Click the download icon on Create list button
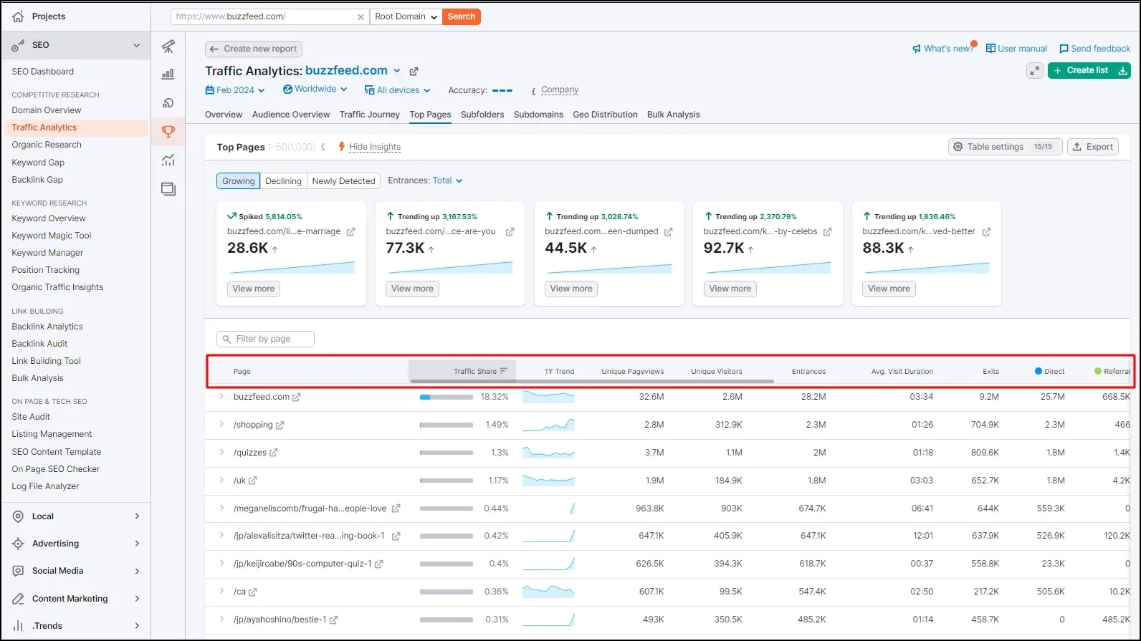 [1122, 70]
